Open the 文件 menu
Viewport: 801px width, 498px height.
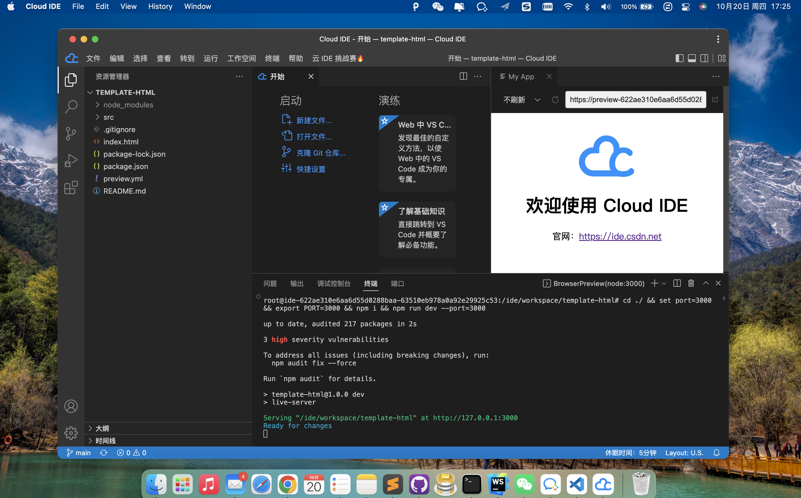tap(93, 58)
